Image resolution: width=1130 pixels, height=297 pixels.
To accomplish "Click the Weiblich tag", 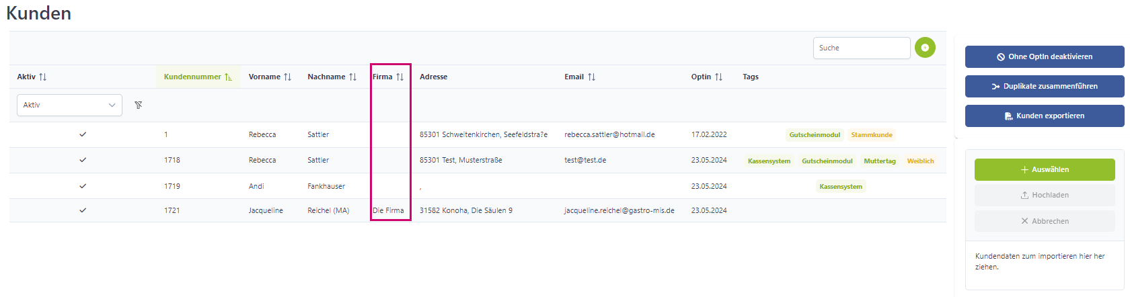I will (x=920, y=161).
